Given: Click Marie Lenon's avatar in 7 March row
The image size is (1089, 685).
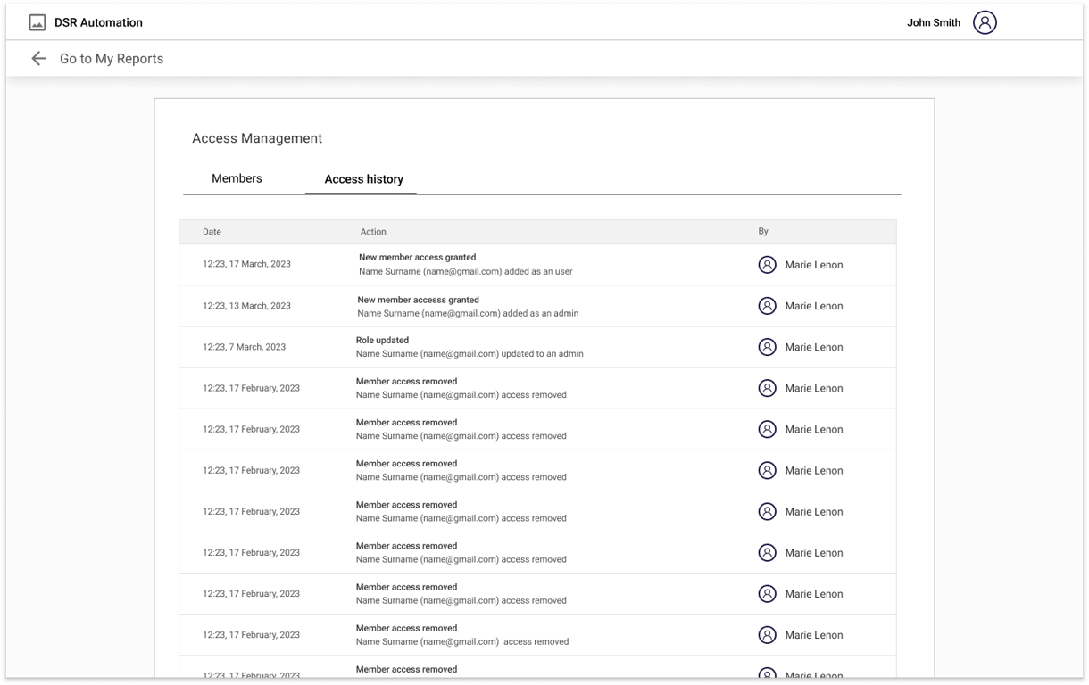Looking at the screenshot, I should (767, 347).
